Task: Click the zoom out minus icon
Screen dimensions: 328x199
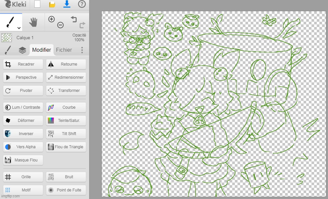Action: tap(60, 25)
